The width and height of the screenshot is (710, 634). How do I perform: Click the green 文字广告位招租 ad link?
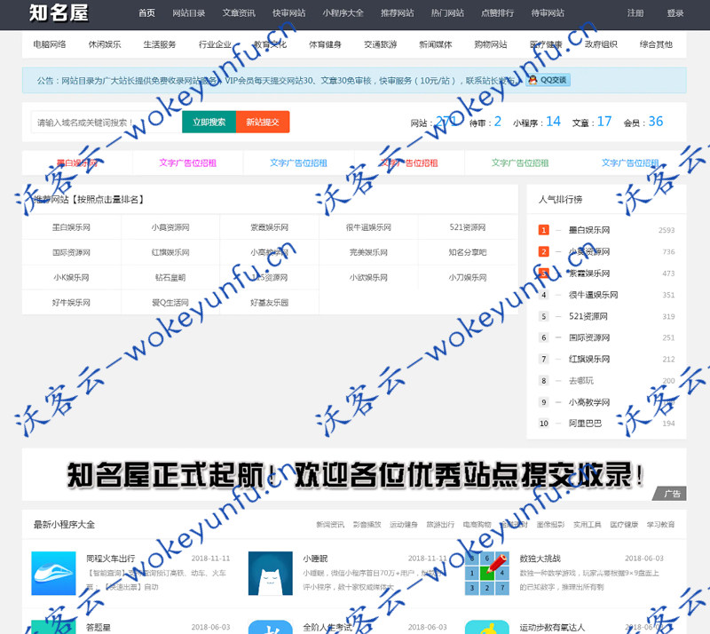(520, 163)
